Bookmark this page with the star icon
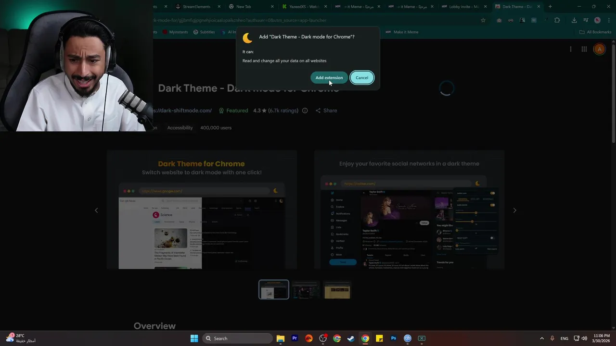The width and height of the screenshot is (616, 346). (x=483, y=20)
